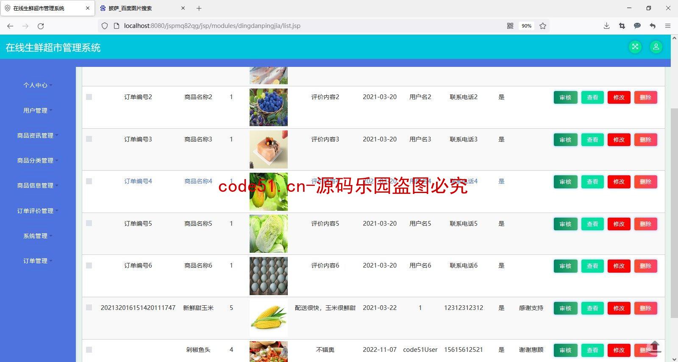This screenshot has width=678, height=362.
Task: Expand the 商品信息管理 sidebar menu
Action: click(38, 185)
